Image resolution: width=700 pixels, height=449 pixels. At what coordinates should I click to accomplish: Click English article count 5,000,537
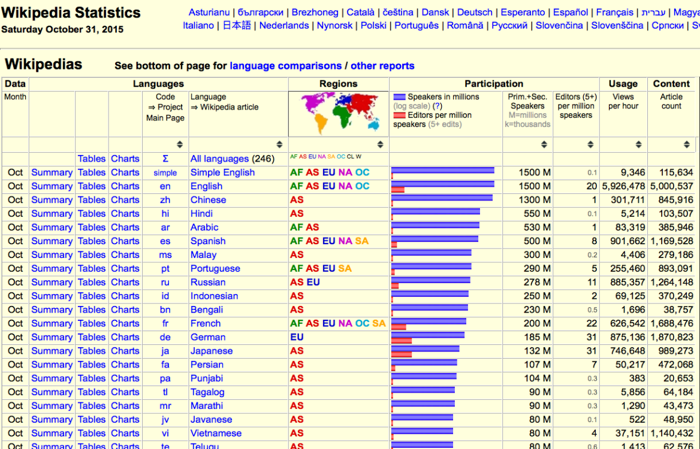tap(671, 186)
